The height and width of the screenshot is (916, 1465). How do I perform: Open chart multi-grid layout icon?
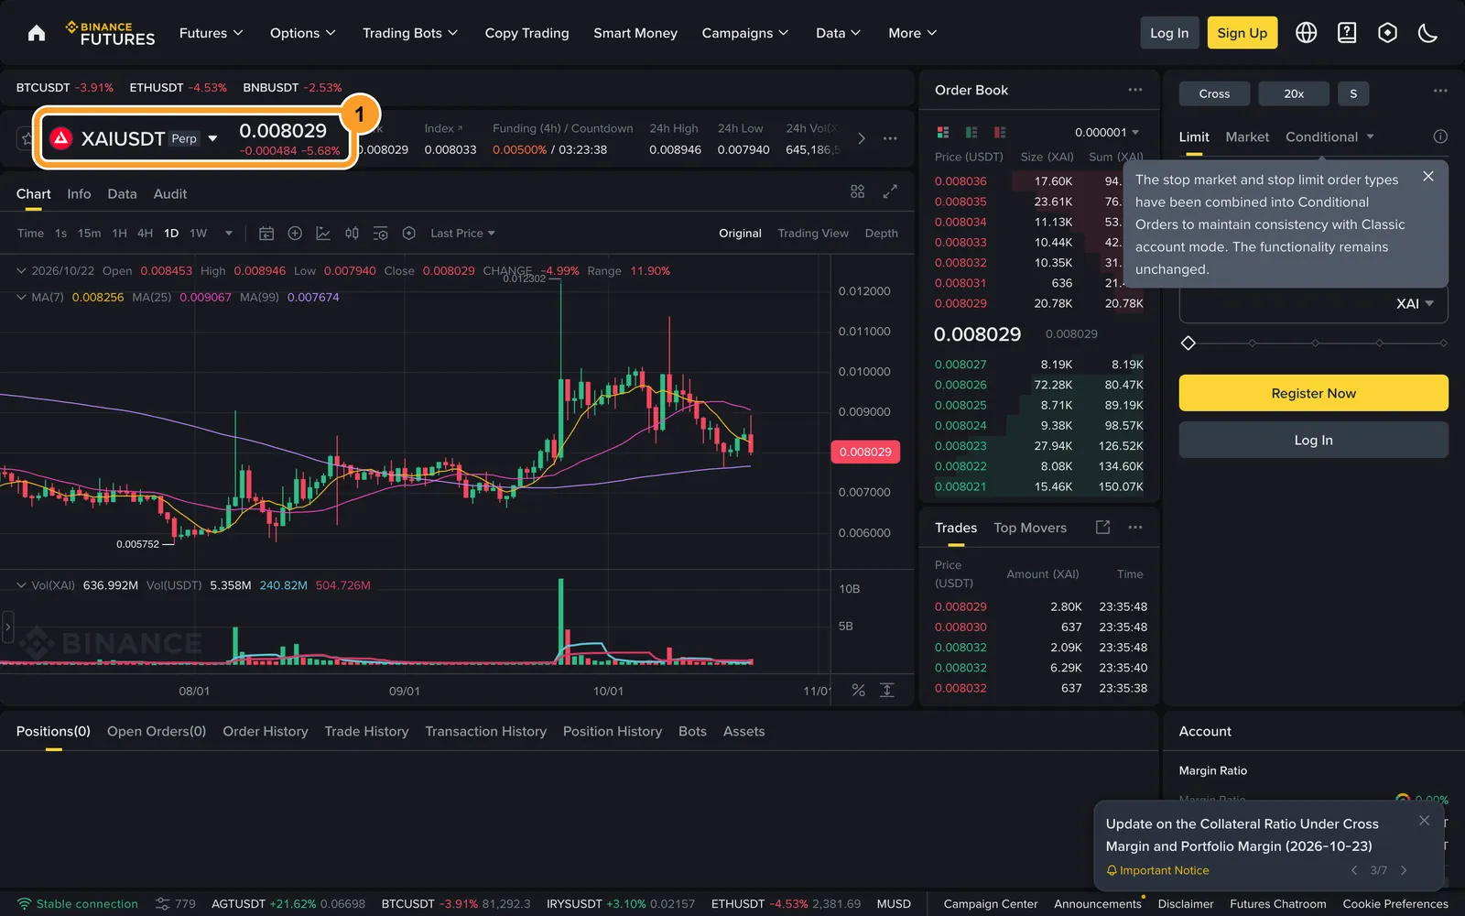click(x=857, y=191)
